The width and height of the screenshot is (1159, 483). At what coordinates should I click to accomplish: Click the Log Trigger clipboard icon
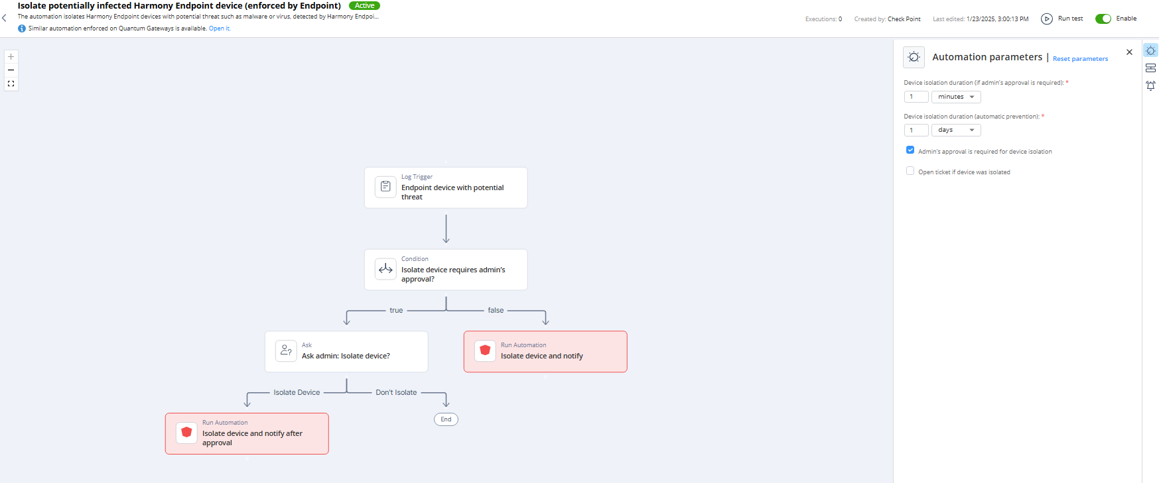(x=385, y=187)
